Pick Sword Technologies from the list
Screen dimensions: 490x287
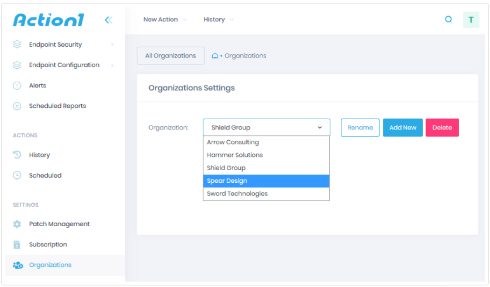click(x=266, y=194)
